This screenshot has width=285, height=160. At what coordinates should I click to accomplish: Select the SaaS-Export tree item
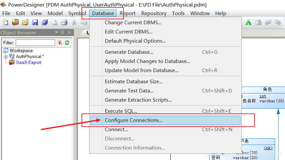click(x=28, y=62)
